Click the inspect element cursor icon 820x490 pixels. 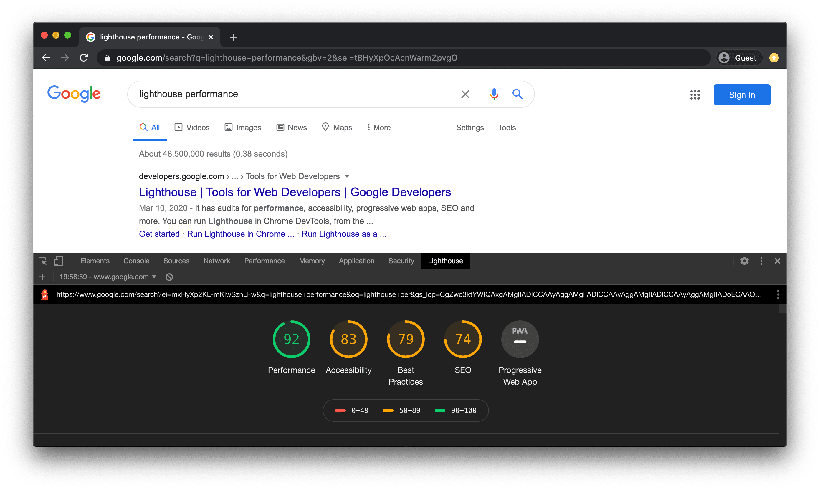(x=43, y=261)
